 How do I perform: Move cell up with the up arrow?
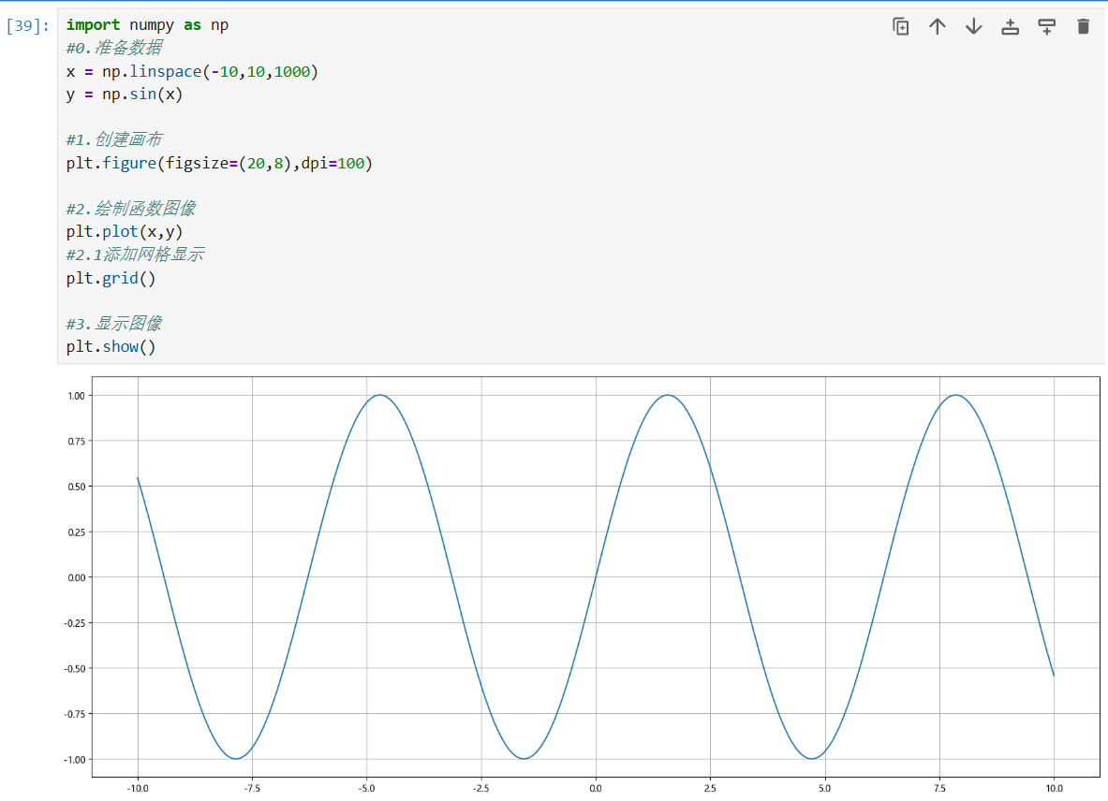click(x=937, y=27)
